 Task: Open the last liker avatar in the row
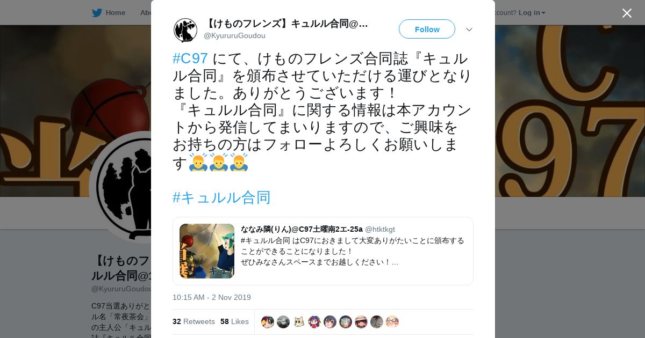[x=392, y=322]
